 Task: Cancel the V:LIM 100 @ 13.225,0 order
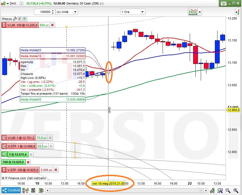52,25
